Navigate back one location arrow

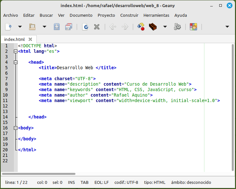(113, 27)
